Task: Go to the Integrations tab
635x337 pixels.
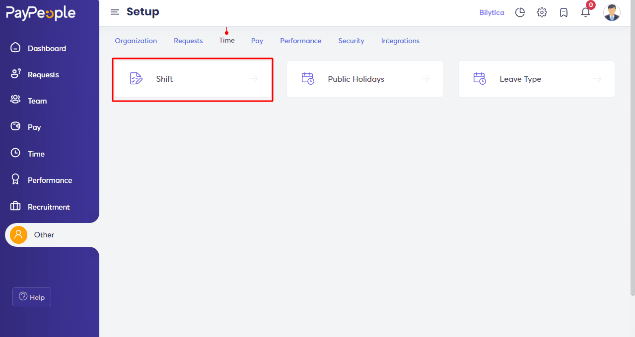Action: [400, 41]
